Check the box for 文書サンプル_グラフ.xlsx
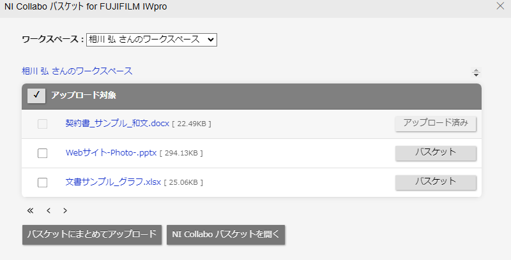Screen dimensions: 511x260 pyautogui.click(x=42, y=183)
